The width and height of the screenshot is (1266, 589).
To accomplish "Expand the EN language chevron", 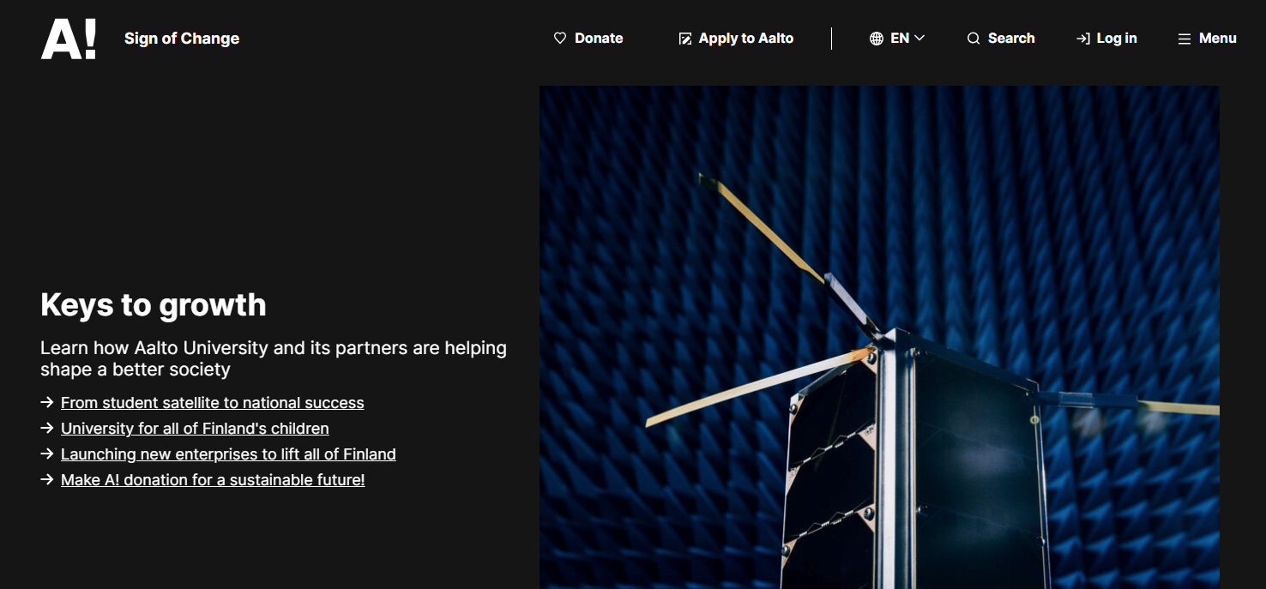I will [919, 39].
